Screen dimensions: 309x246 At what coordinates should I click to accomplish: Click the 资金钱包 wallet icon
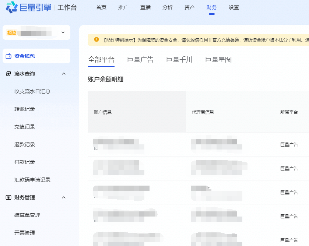[8, 56]
